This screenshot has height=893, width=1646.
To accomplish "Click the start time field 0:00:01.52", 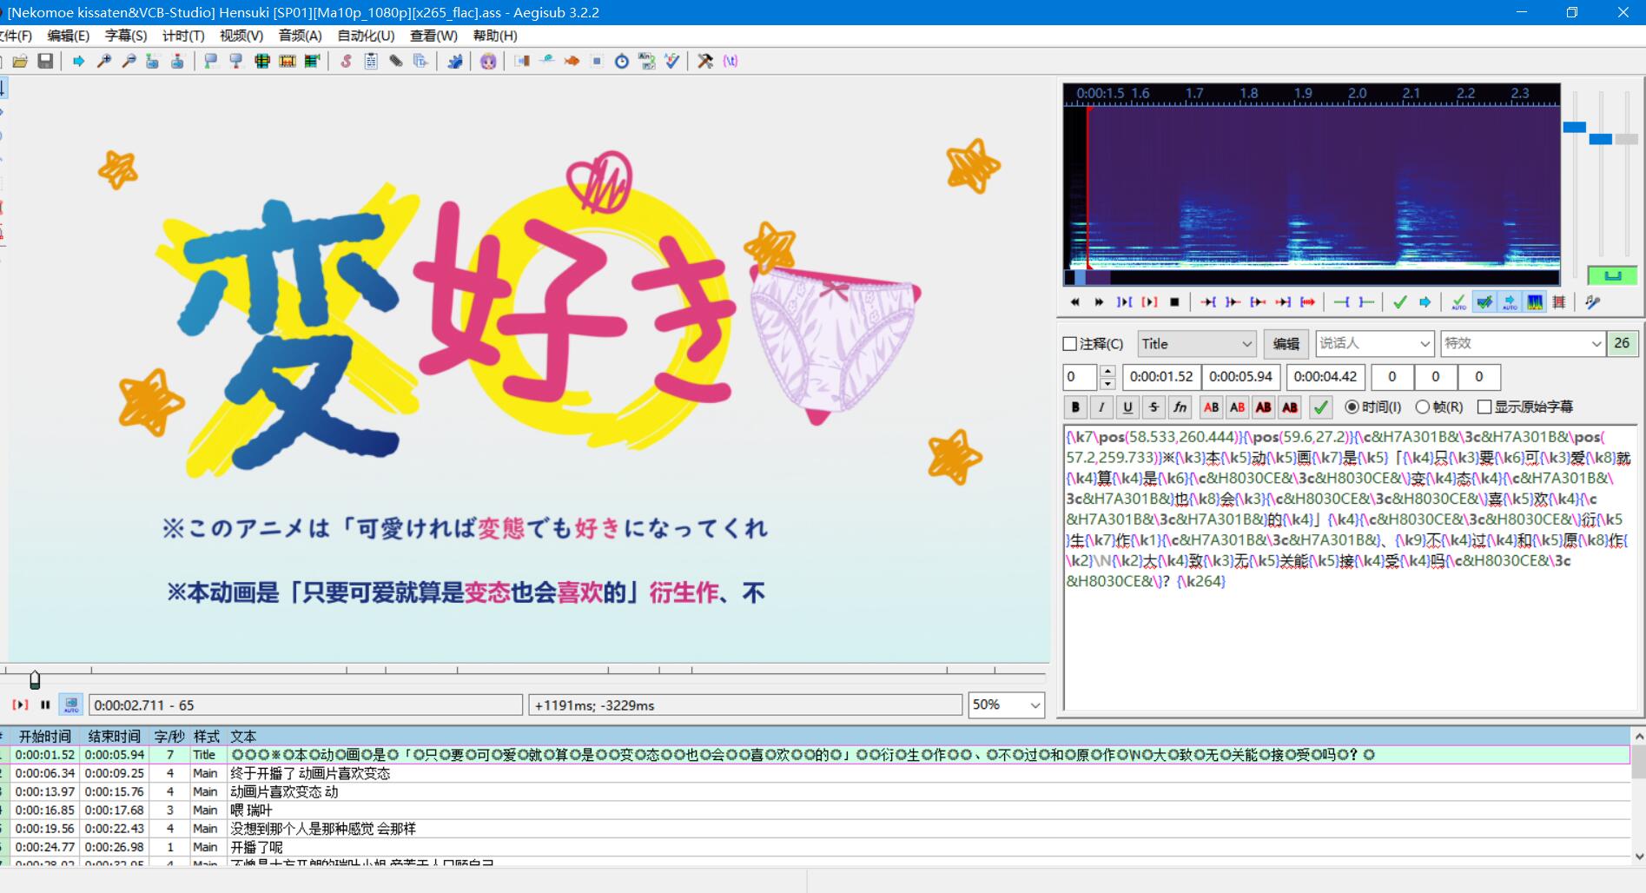I will pos(1161,376).
